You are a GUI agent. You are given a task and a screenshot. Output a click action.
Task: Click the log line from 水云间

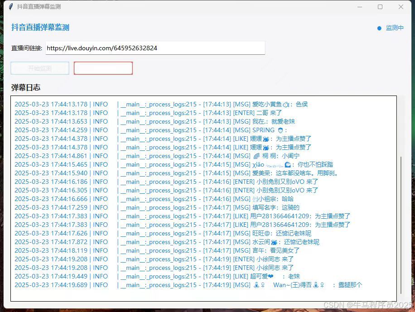coord(167,242)
